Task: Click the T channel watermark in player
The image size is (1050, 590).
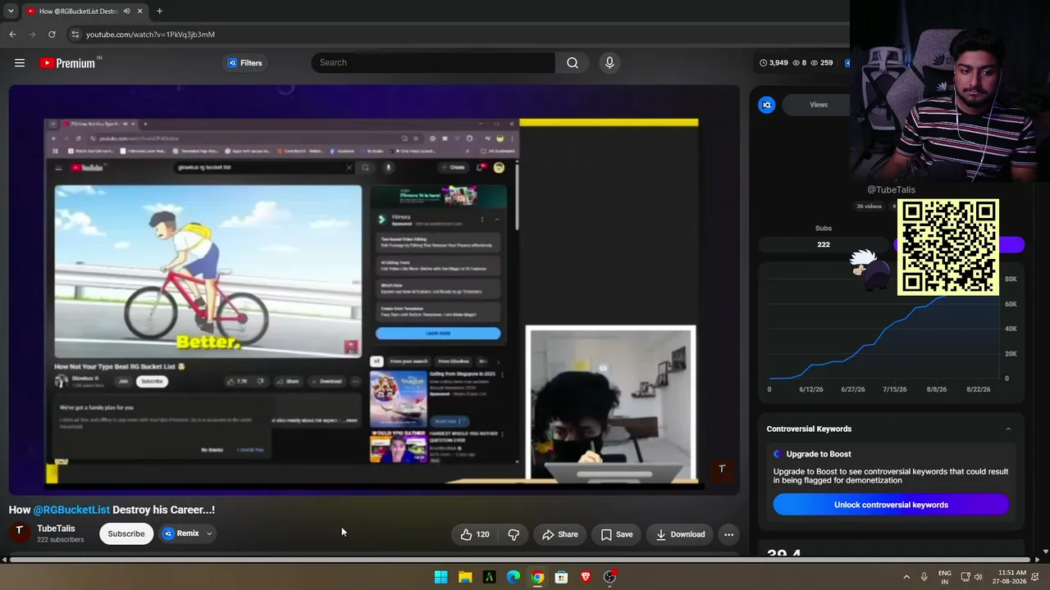Action: coord(722,470)
